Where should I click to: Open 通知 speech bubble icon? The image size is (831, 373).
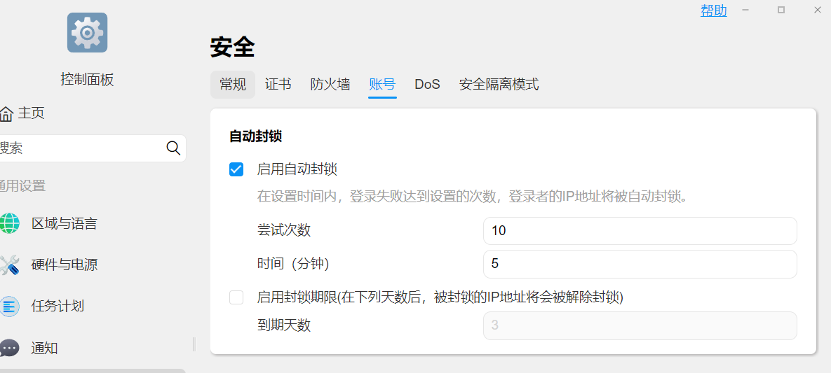click(9, 348)
